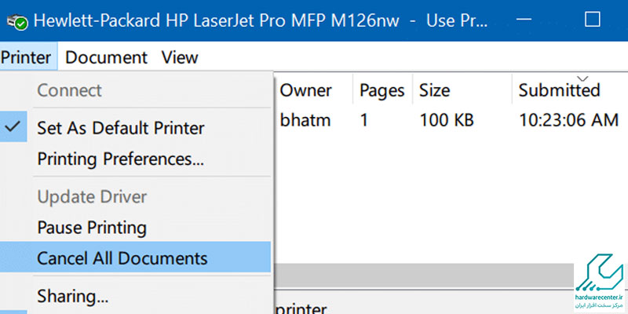Click the printer icon in the title bar
628x314 pixels.
click(x=16, y=21)
